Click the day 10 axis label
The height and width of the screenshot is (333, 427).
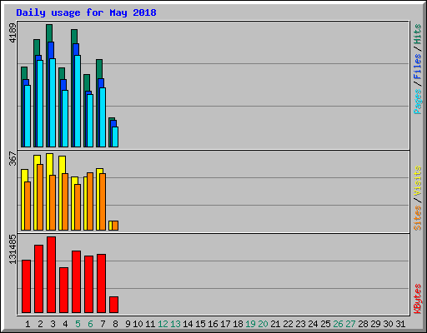(138, 324)
